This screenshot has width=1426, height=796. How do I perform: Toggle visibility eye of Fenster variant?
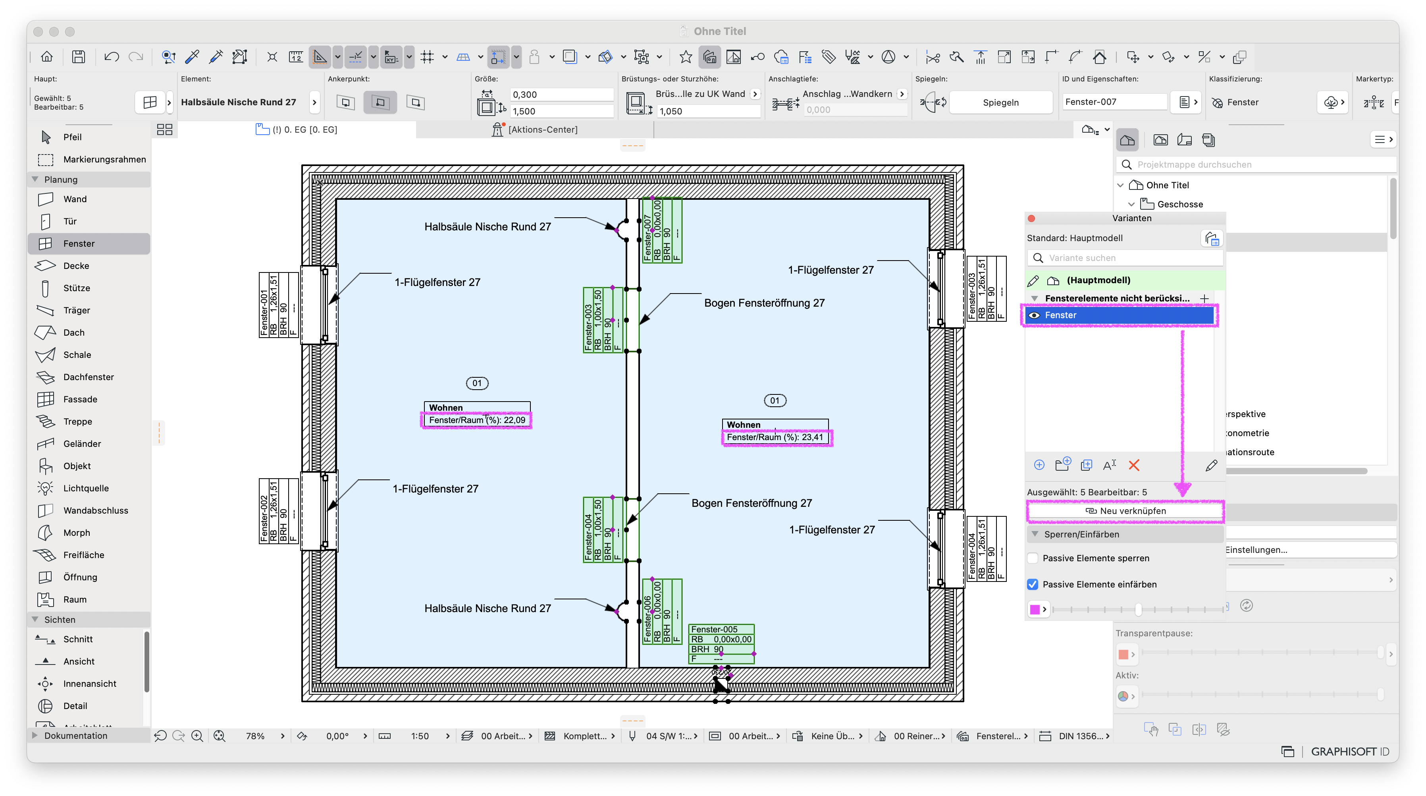pyautogui.click(x=1033, y=315)
